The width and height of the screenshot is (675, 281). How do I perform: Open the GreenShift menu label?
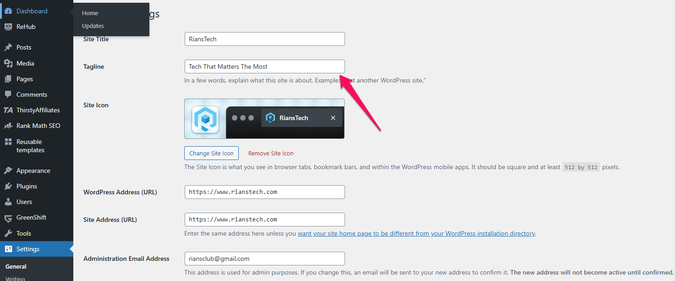31,217
